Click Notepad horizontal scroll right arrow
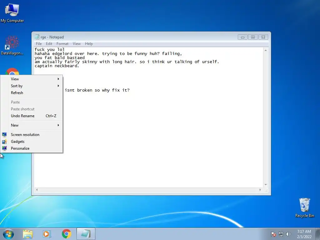This screenshot has height=240, width=320. pyautogui.click(x=260, y=190)
